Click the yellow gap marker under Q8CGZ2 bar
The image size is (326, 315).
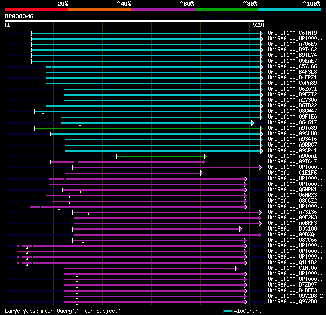70,203
